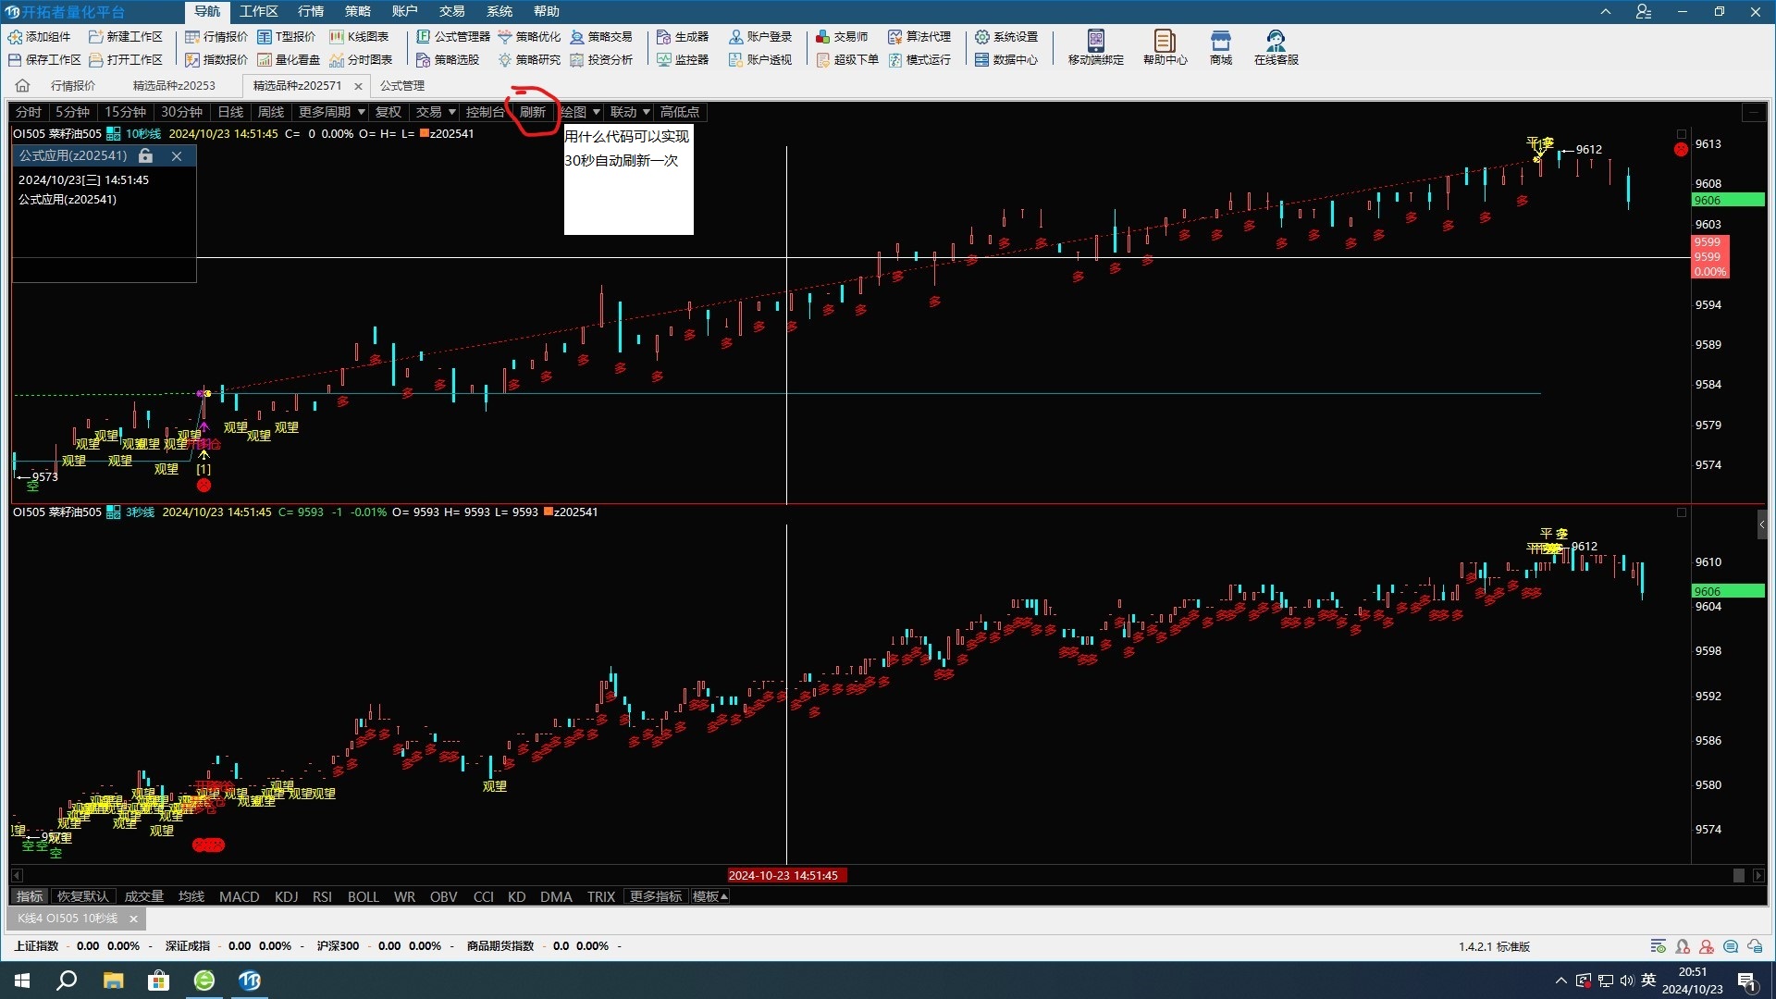Open the 账户 menu

click(x=405, y=11)
